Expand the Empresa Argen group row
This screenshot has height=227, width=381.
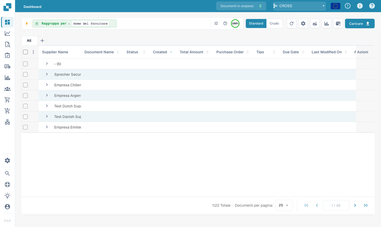point(47,95)
